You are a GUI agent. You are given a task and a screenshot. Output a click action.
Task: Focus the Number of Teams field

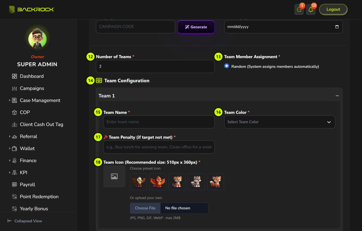[x=155, y=67]
